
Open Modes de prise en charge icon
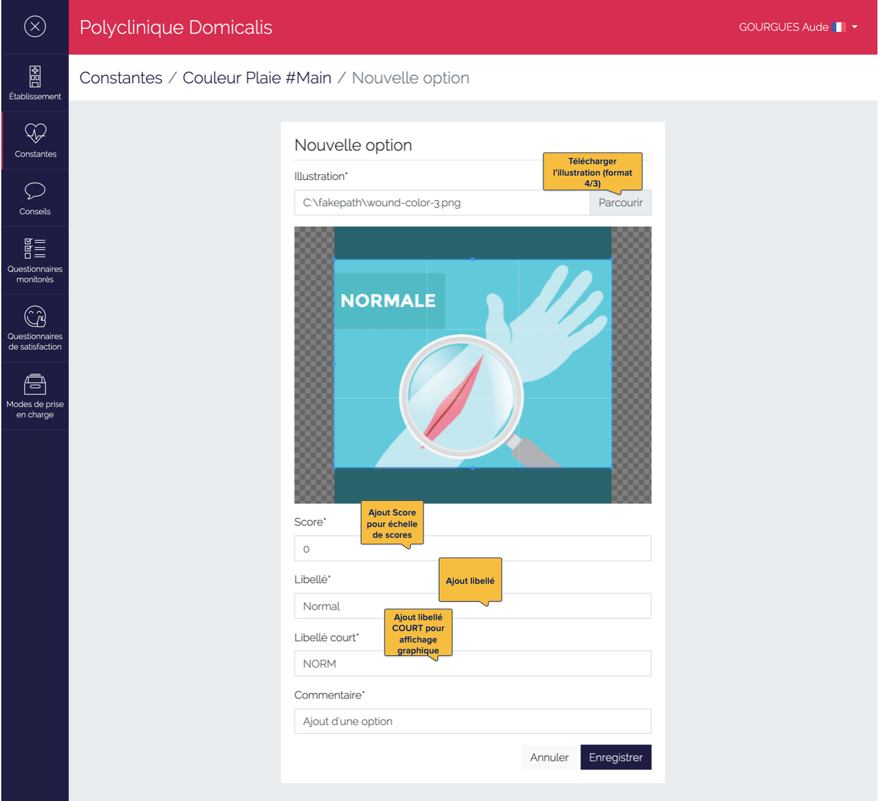pyautogui.click(x=35, y=385)
